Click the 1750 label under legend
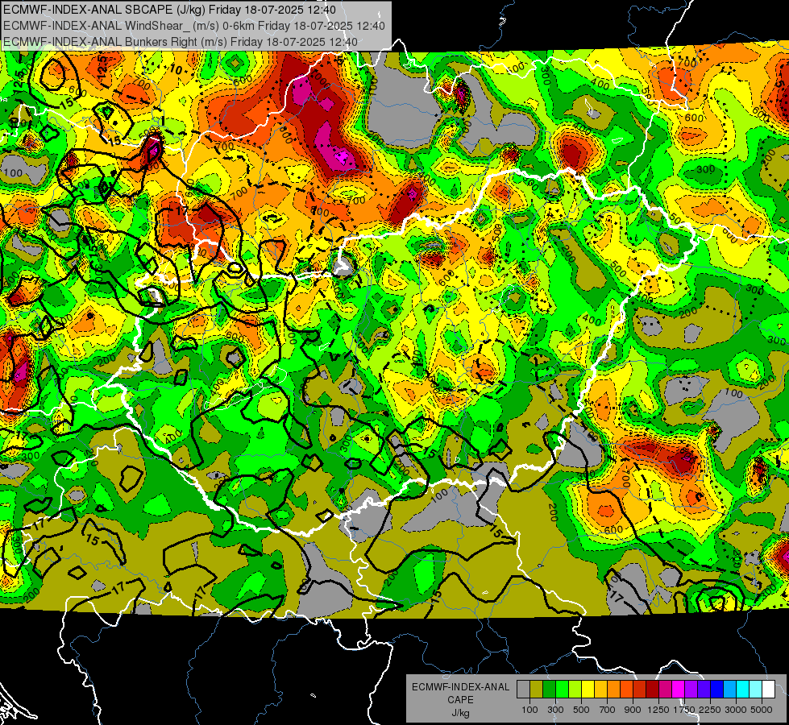The image size is (789, 725). [x=684, y=710]
